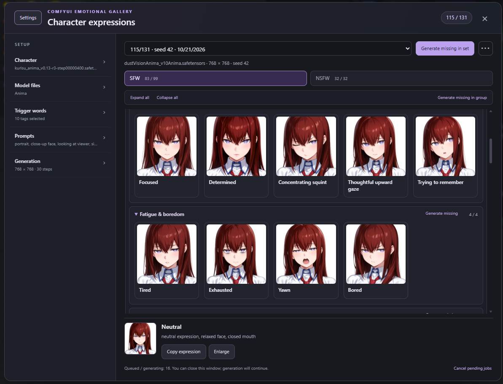Expand the Prompts section

tap(60, 140)
